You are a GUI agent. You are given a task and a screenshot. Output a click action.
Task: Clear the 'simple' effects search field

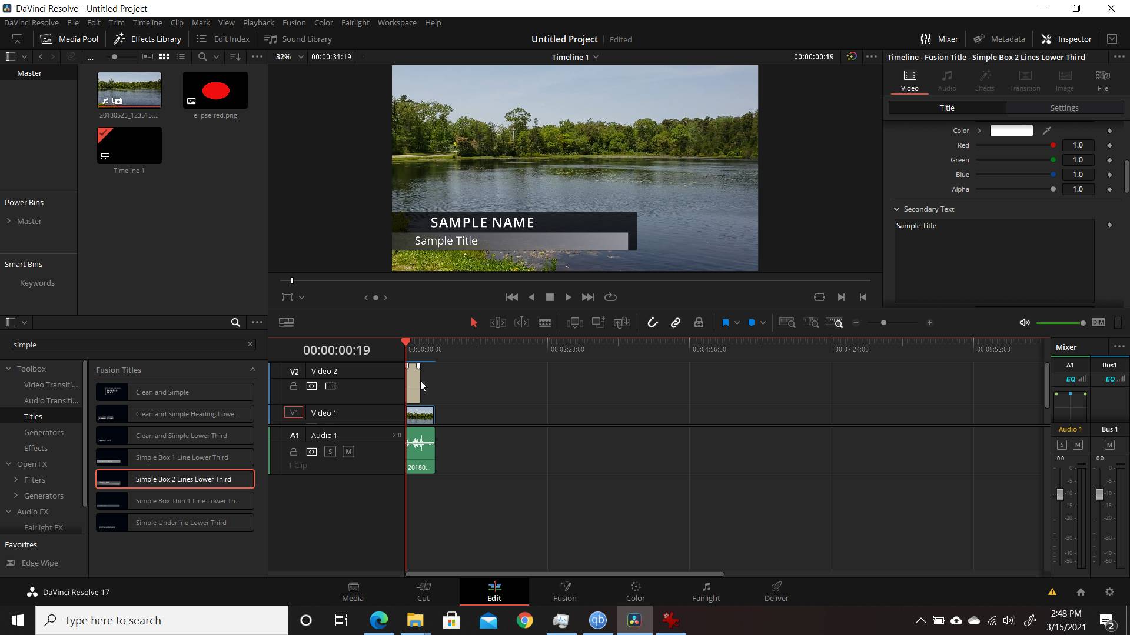click(x=250, y=345)
